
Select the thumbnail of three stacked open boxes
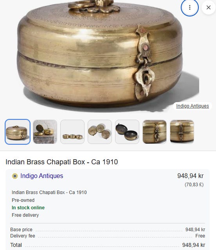(100, 132)
